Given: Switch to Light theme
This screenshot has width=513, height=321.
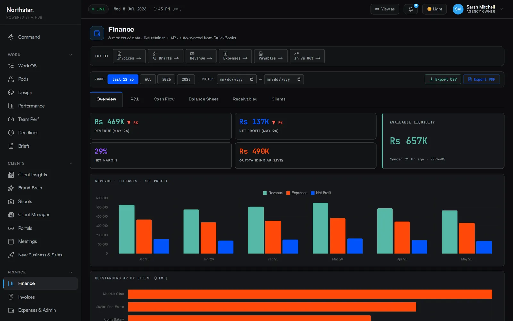Looking at the screenshot, I should (434, 9).
